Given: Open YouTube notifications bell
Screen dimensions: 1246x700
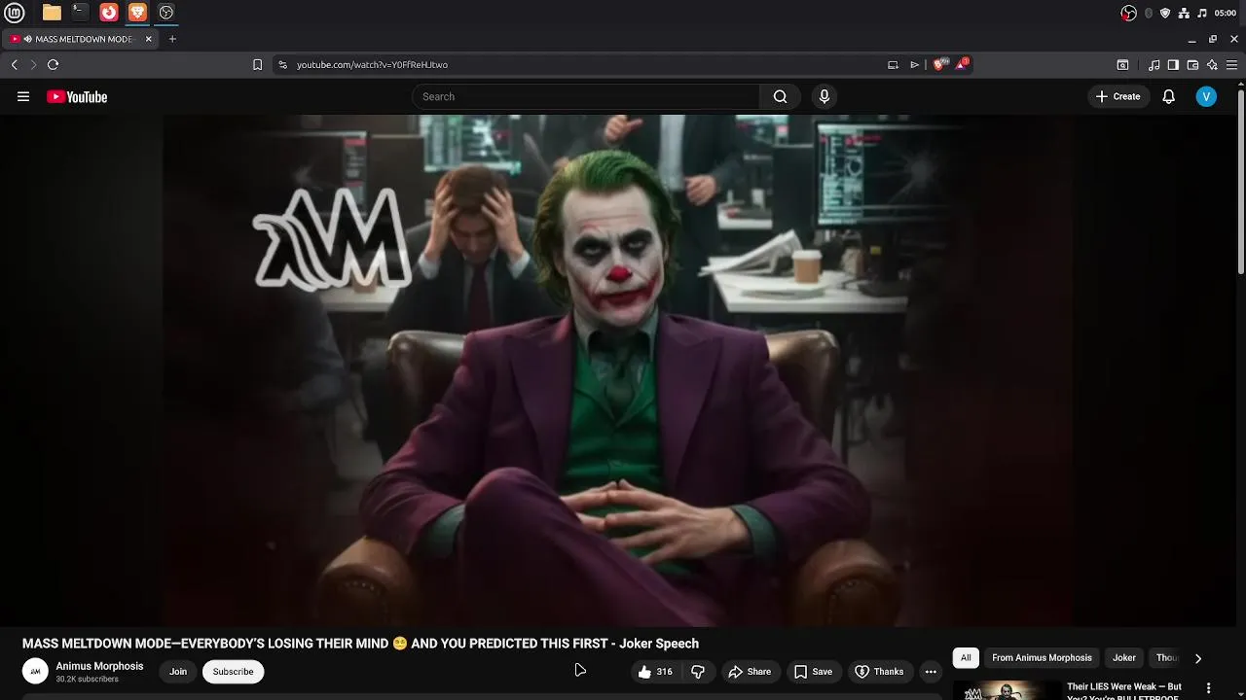Looking at the screenshot, I should [x=1169, y=96].
